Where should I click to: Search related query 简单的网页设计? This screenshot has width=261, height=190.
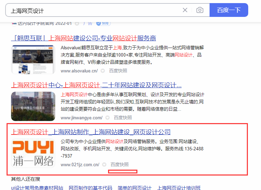pyautogui.click(x=135, y=188)
